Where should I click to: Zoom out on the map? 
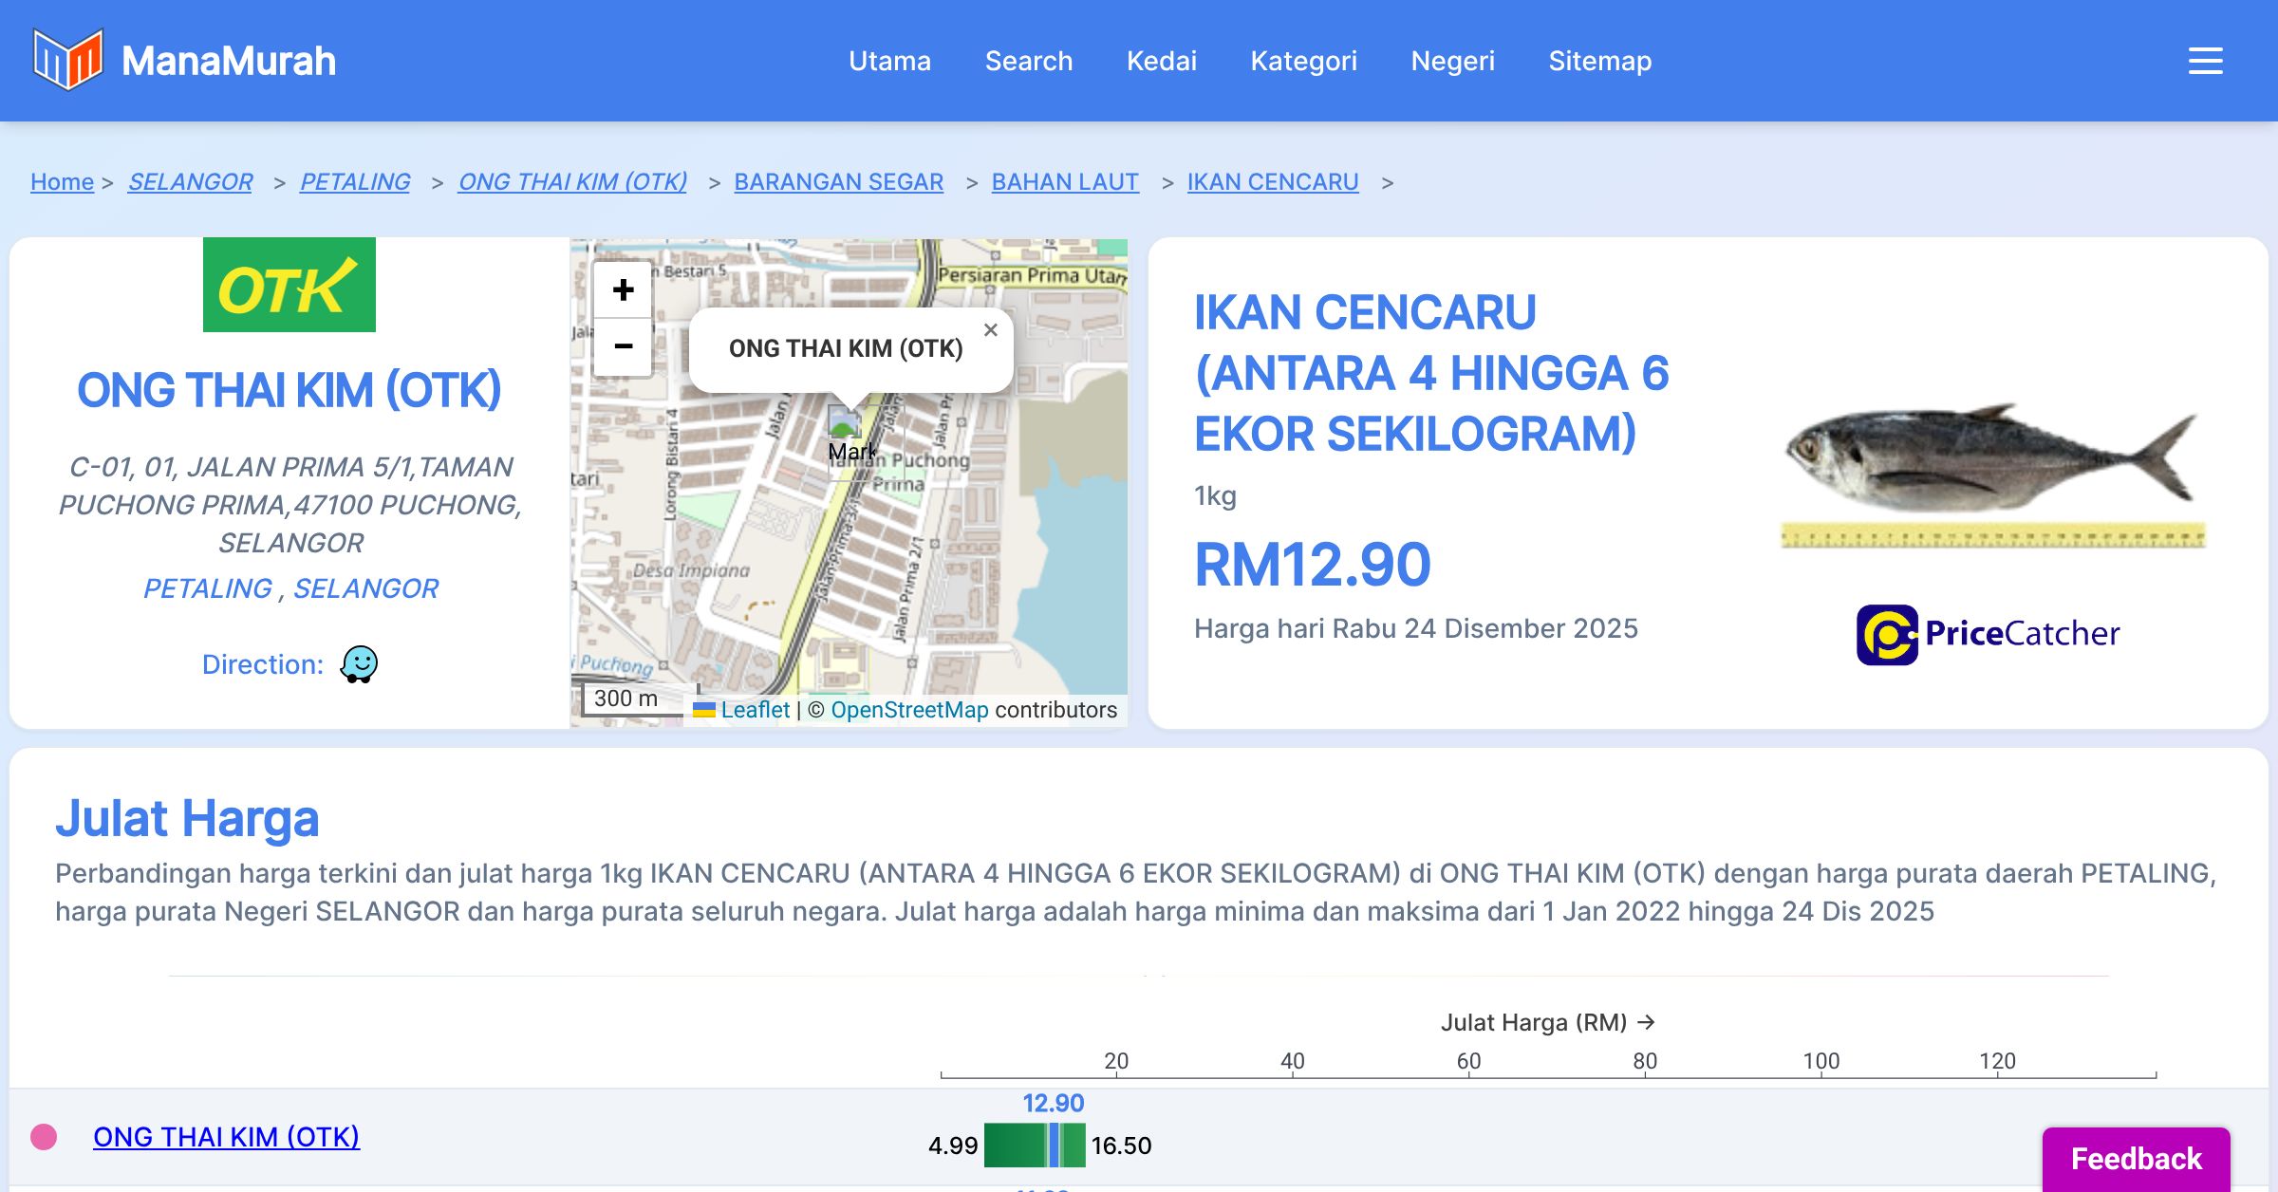[x=623, y=346]
